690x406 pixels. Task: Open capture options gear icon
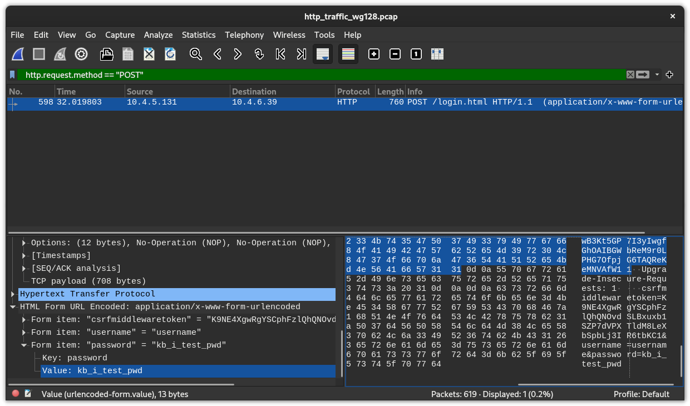(81, 54)
